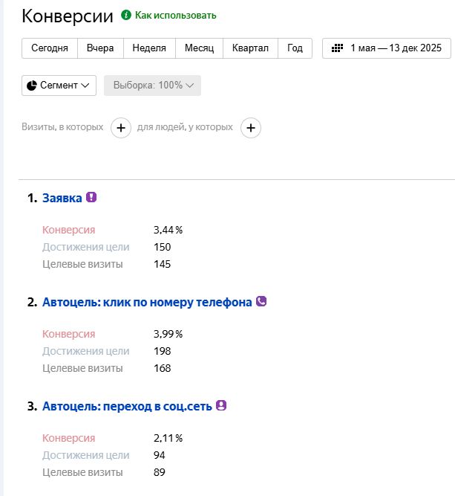Switch to the Вчера period
The image size is (455, 496).
(100, 48)
